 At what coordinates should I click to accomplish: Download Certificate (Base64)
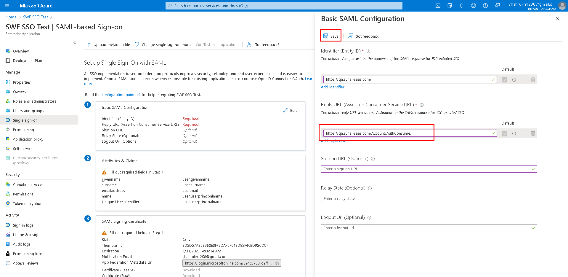click(x=191, y=270)
